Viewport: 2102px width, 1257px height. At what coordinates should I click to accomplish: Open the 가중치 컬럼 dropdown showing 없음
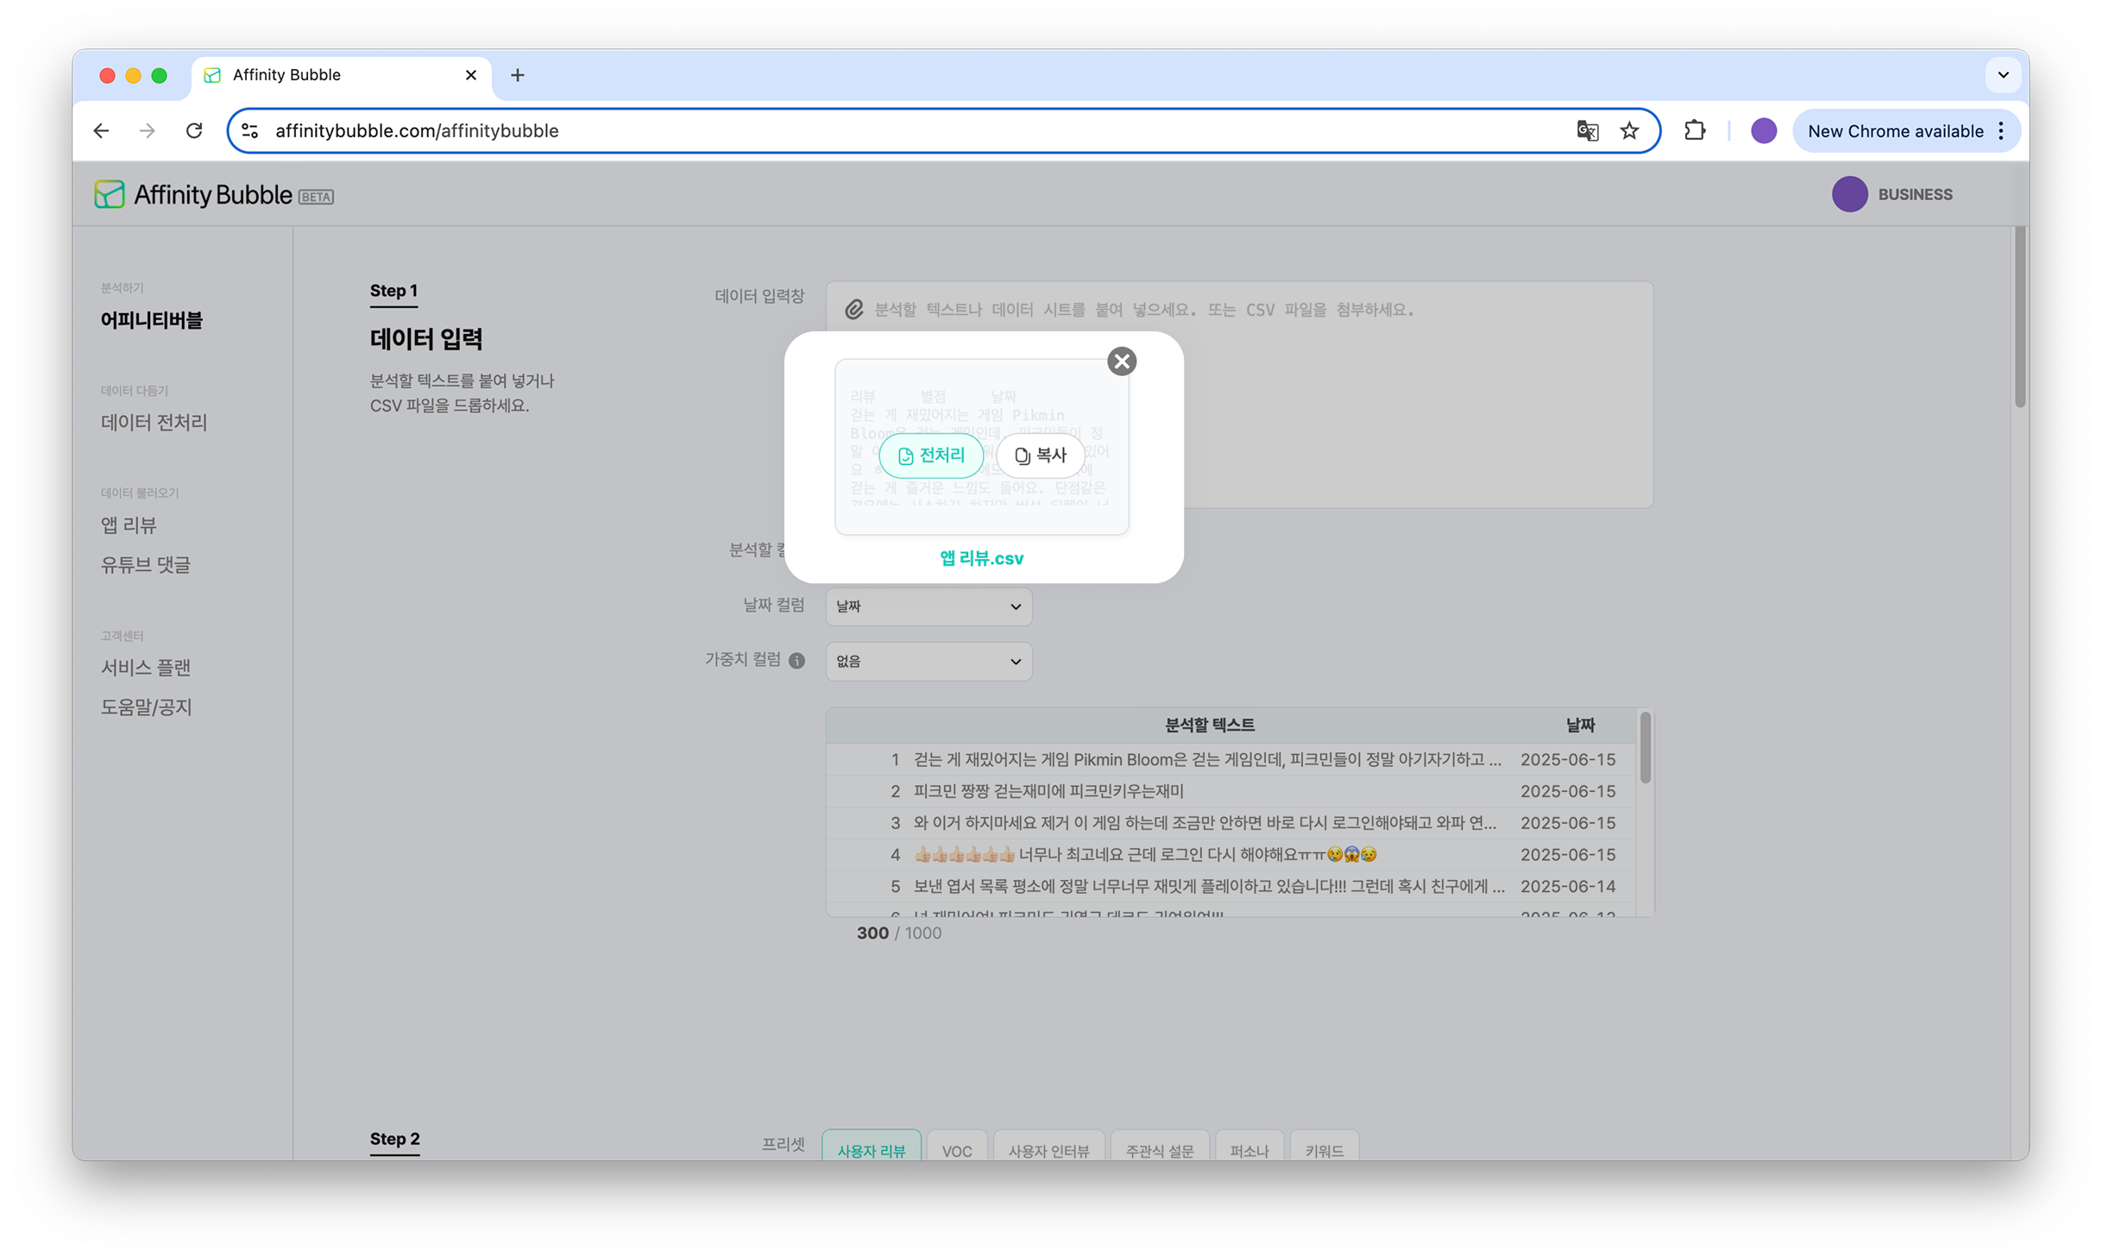coord(928,662)
